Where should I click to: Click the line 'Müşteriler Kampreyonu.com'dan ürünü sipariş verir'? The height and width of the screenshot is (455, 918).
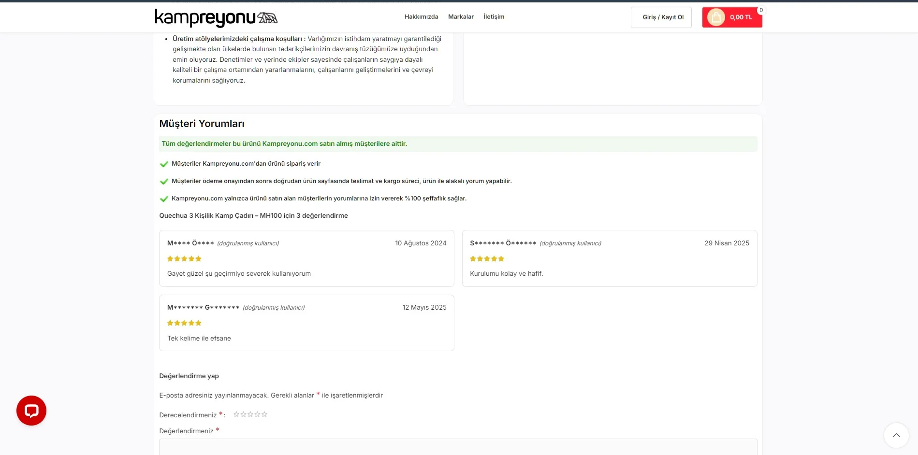click(246, 164)
